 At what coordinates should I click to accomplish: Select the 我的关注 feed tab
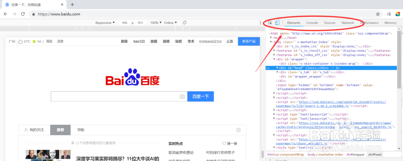[x=34, y=130]
